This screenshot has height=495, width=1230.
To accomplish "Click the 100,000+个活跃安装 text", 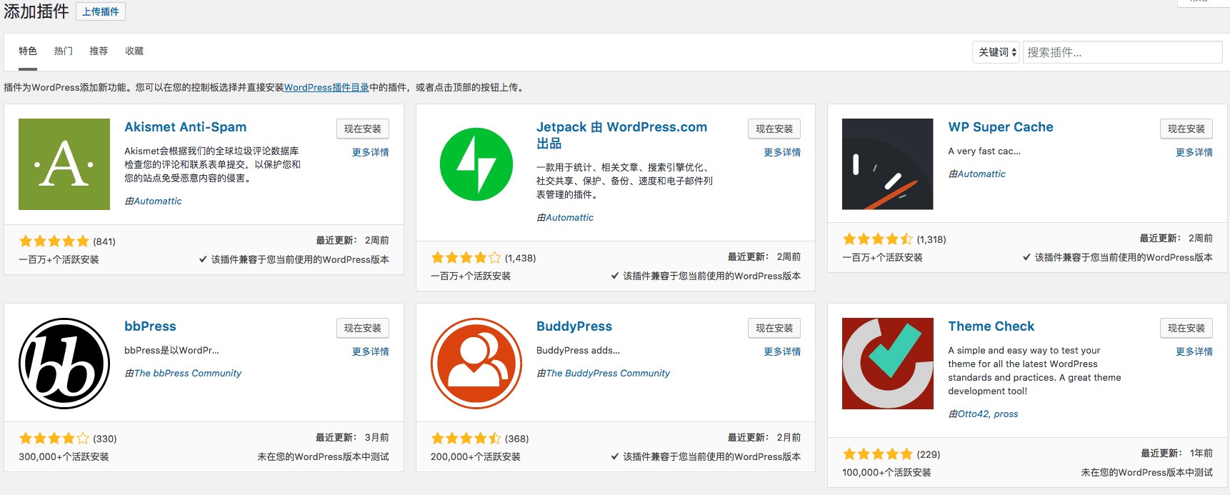I will pos(886,472).
